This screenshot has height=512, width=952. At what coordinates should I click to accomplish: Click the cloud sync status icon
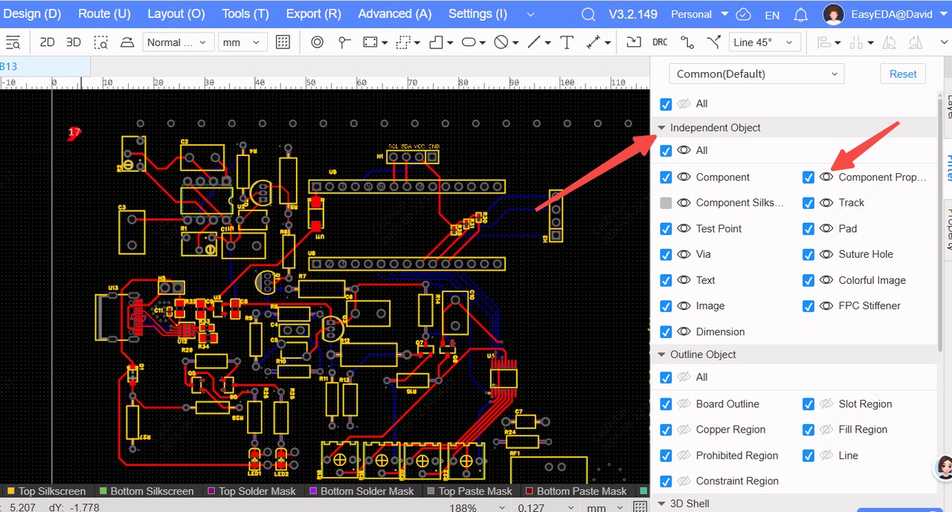(742, 15)
